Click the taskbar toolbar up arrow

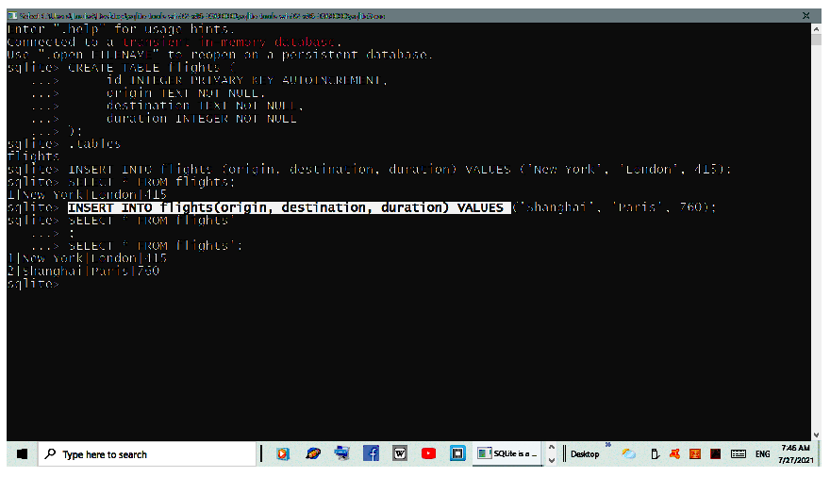tap(551, 448)
